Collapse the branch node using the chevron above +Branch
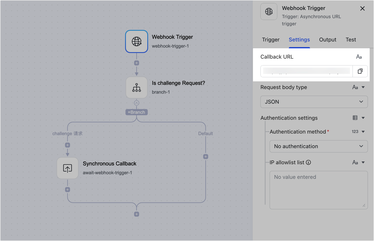This screenshot has width=374, height=241. [x=136, y=103]
